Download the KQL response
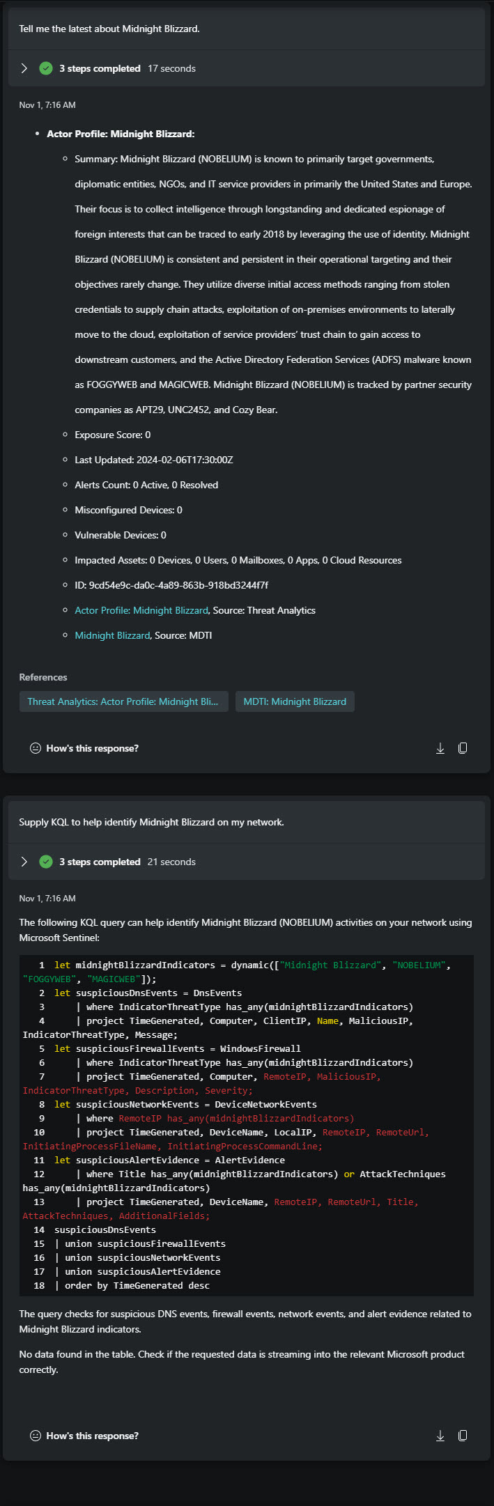The width and height of the screenshot is (494, 1506). [440, 1436]
